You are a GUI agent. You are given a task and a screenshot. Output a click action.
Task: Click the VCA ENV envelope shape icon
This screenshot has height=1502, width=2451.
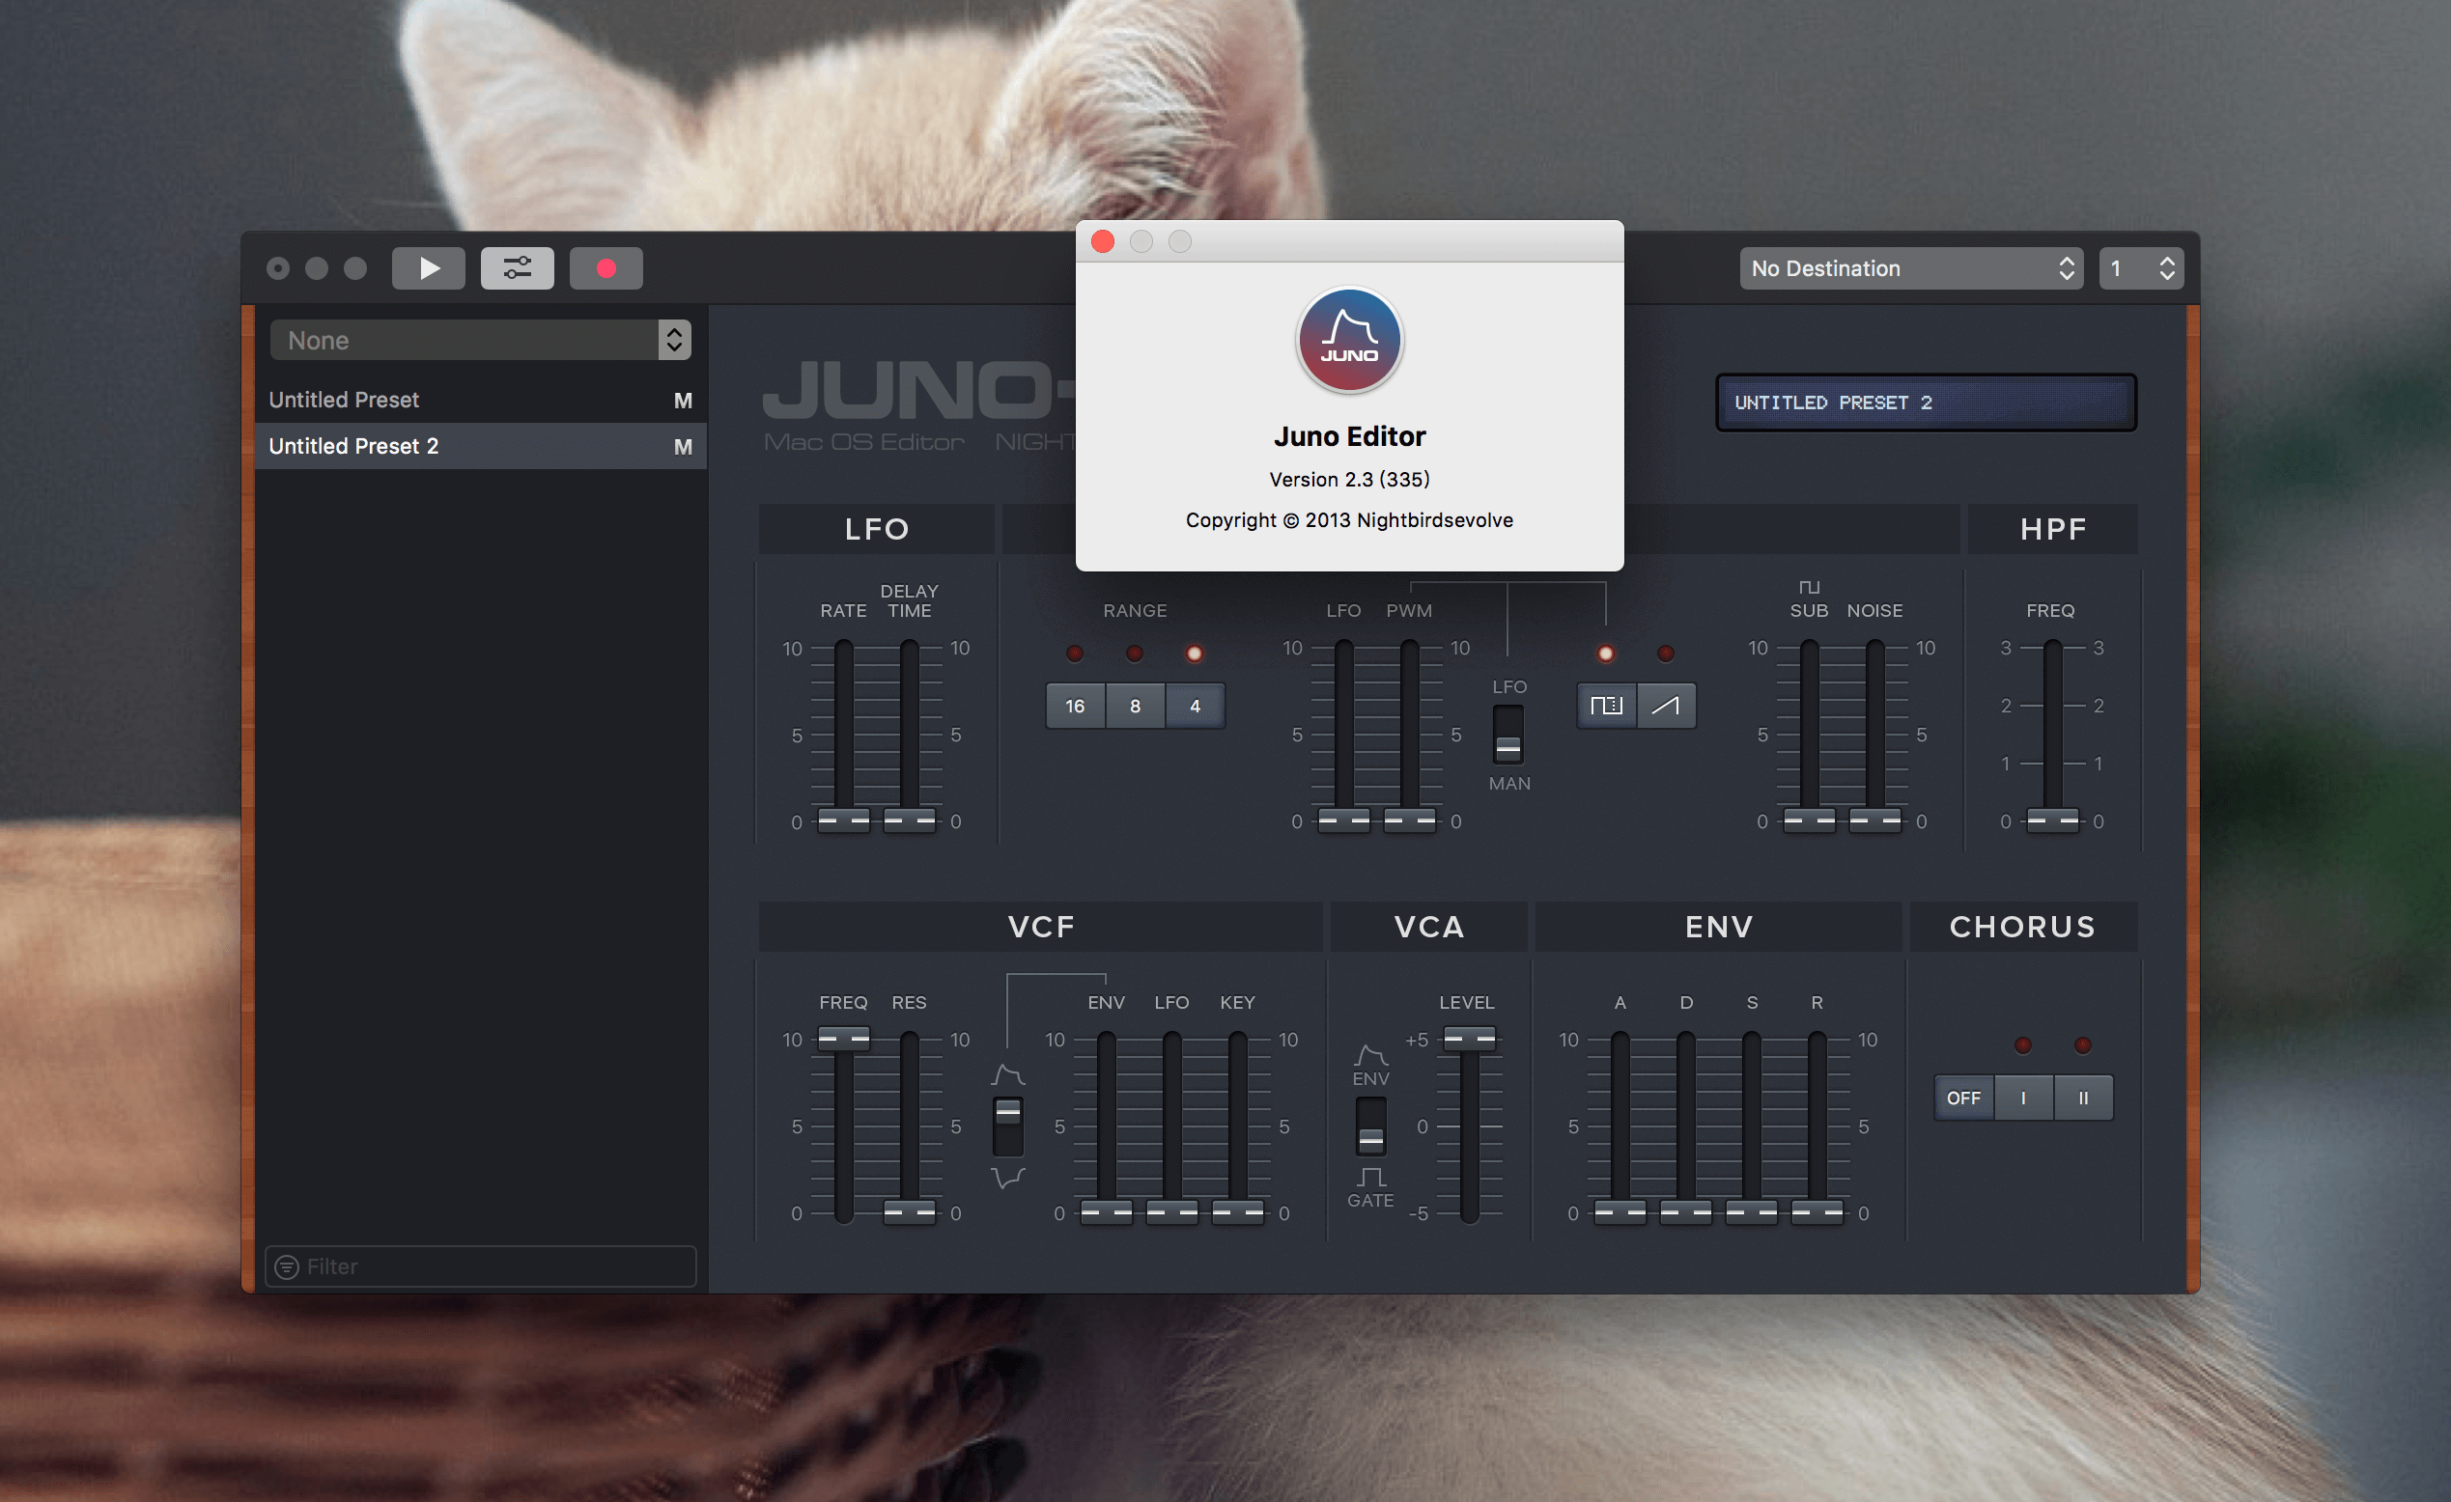click(1369, 1055)
